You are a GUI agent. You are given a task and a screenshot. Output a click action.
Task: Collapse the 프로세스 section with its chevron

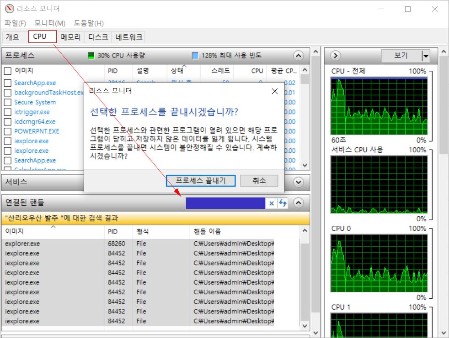[x=298, y=55]
